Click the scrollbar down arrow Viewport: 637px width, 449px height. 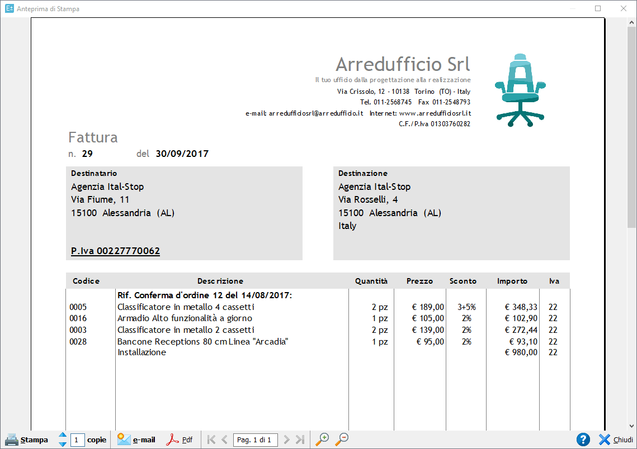coord(631,426)
